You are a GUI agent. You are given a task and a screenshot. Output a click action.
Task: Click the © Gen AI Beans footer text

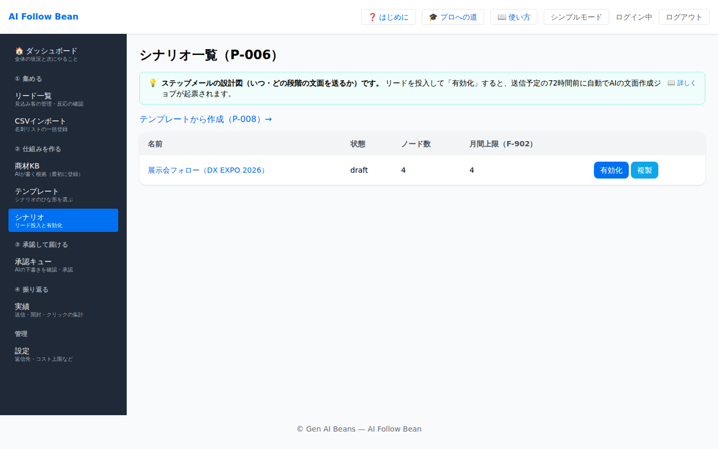tap(359, 429)
